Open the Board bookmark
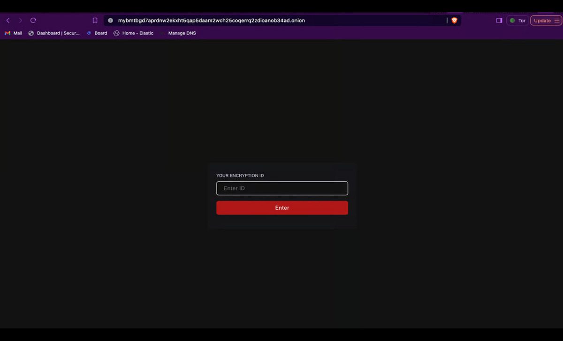Screen dimensions: 563x341 pos(100,33)
